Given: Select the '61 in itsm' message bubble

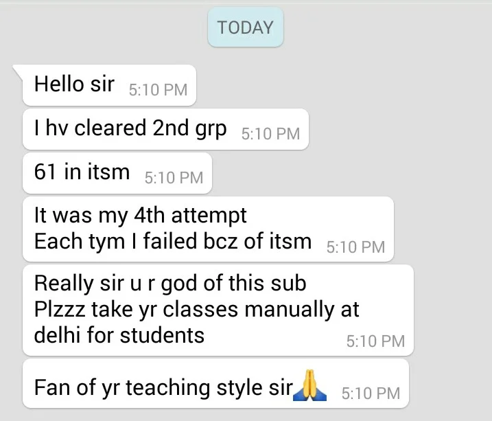Looking at the screenshot, I should (117, 173).
